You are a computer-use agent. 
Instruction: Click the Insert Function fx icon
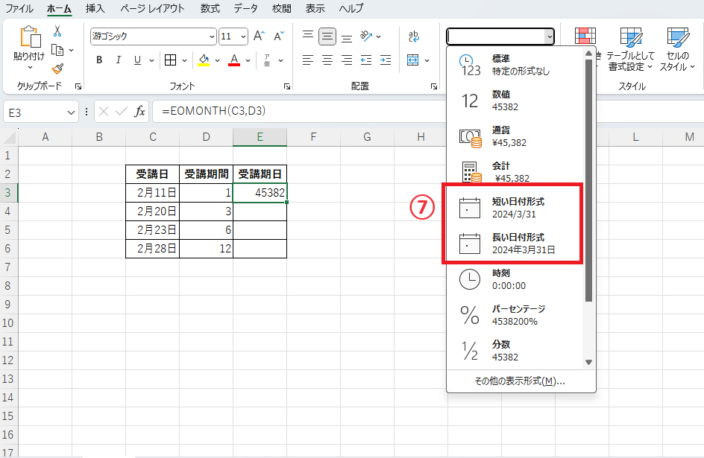click(139, 112)
